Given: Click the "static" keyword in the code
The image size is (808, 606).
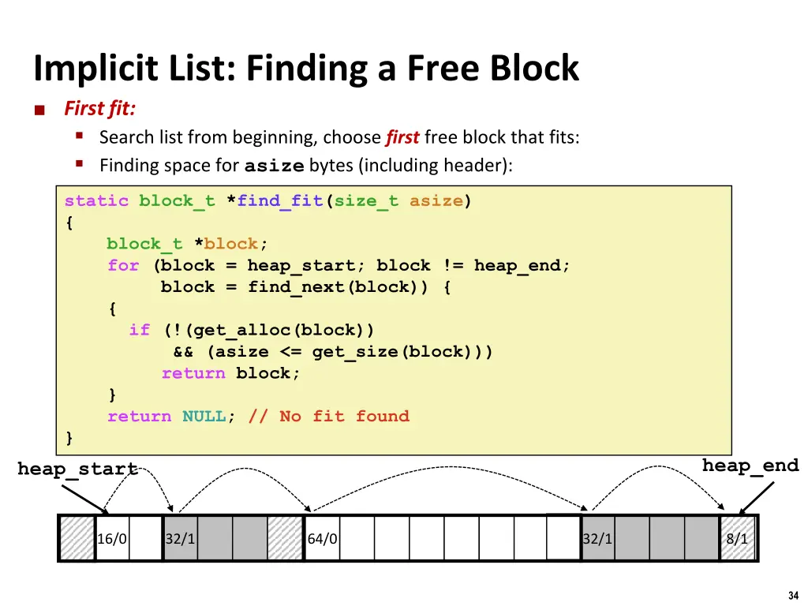Looking at the screenshot, I should pos(96,200).
